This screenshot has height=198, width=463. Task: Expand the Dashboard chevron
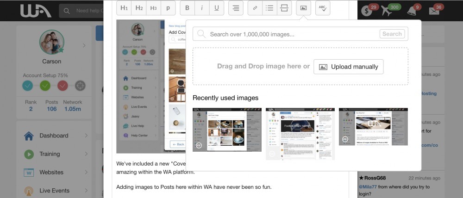pos(86,136)
